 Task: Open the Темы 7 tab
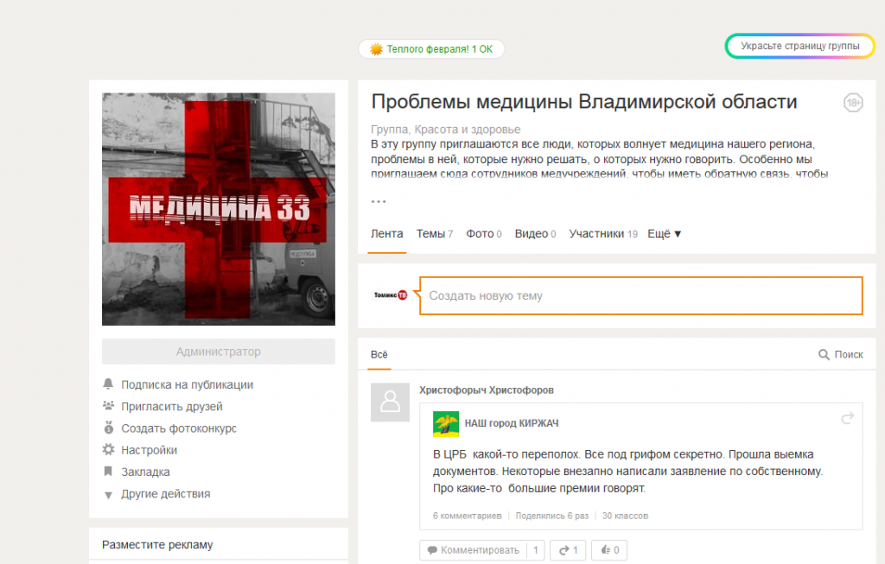click(435, 233)
